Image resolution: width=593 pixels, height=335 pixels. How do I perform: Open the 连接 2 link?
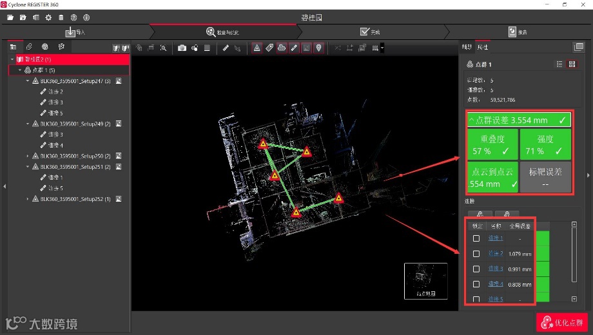click(x=496, y=253)
